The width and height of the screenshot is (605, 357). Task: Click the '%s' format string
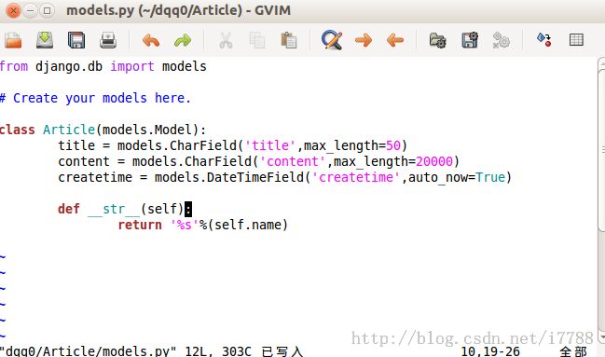185,225
